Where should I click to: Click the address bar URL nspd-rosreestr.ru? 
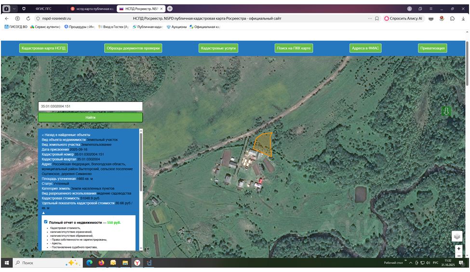57,18
